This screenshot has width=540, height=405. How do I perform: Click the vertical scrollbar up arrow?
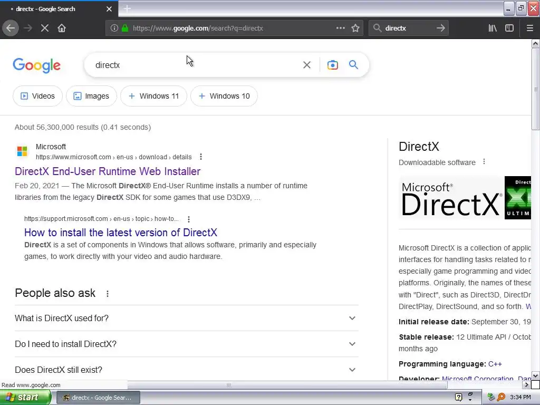tap(535, 43)
